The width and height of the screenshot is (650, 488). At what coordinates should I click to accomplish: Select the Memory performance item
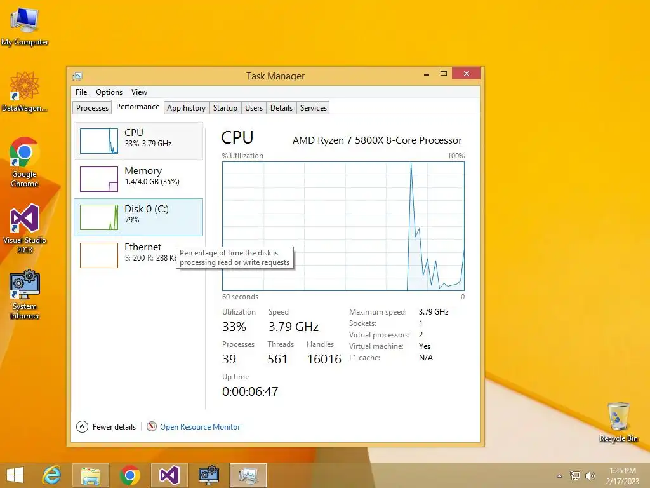pyautogui.click(x=138, y=179)
